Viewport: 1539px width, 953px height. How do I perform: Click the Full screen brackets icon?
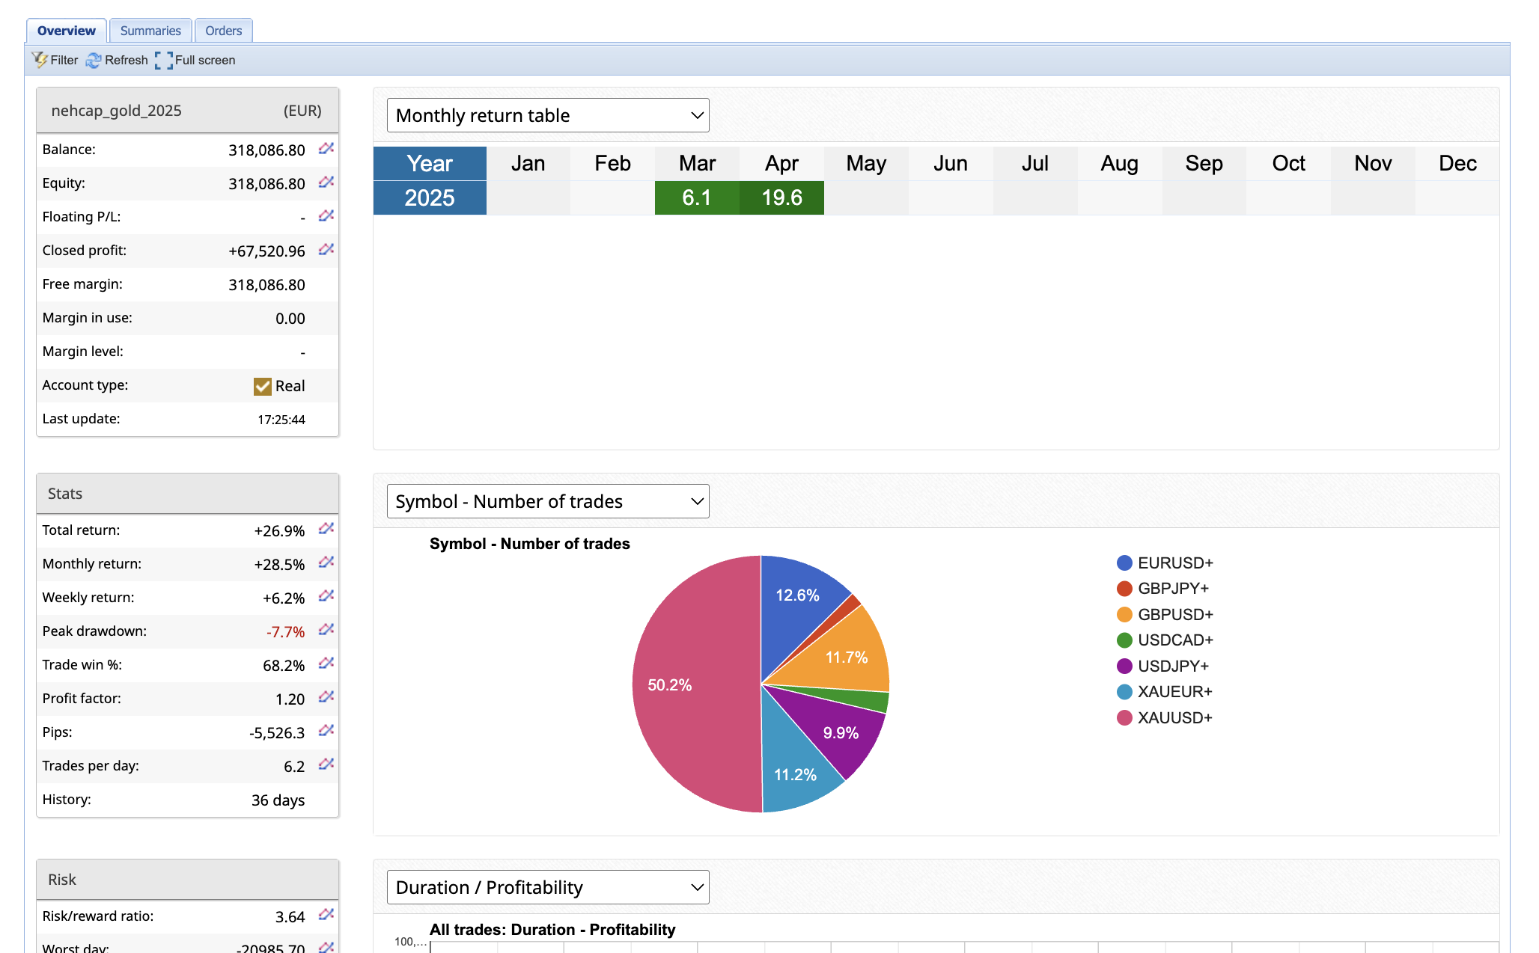pos(163,61)
